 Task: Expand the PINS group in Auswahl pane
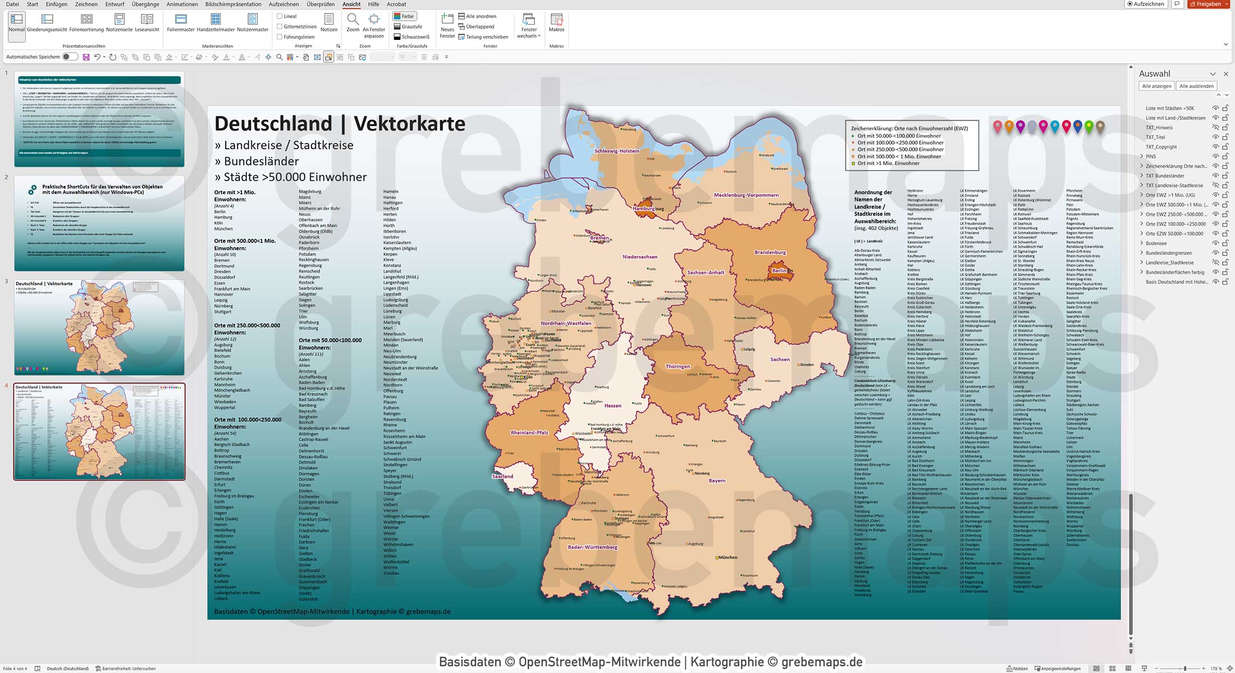click(x=1142, y=157)
